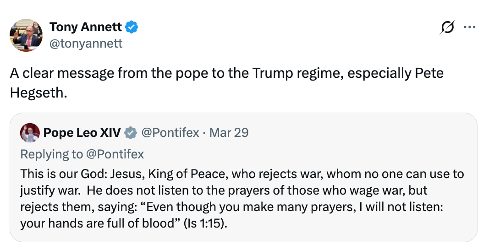Open the Tony Annett display name link
The image size is (483, 250).
tap(86, 27)
